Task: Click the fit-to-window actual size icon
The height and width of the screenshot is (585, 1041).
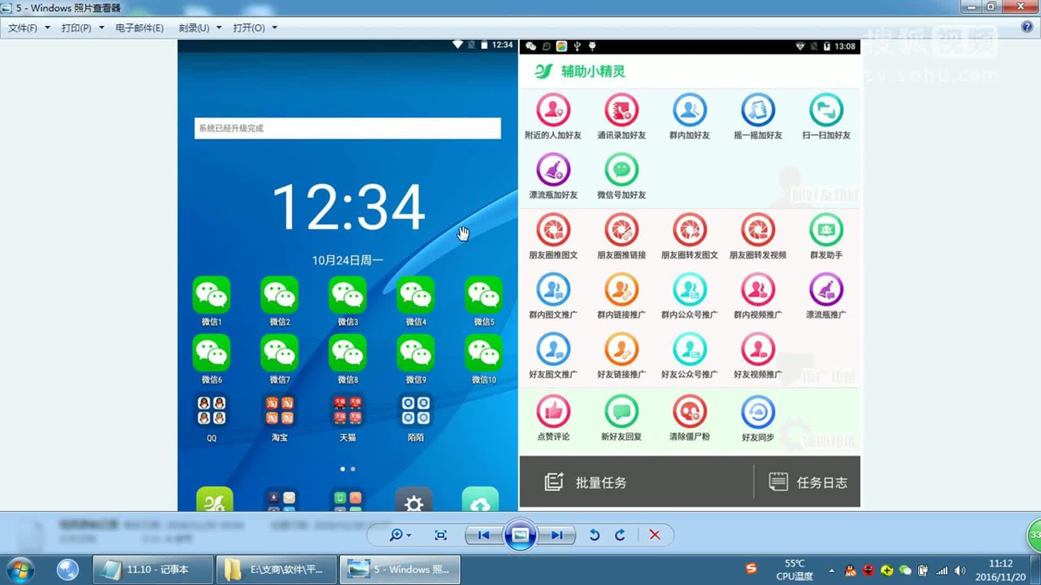Action: (441, 535)
